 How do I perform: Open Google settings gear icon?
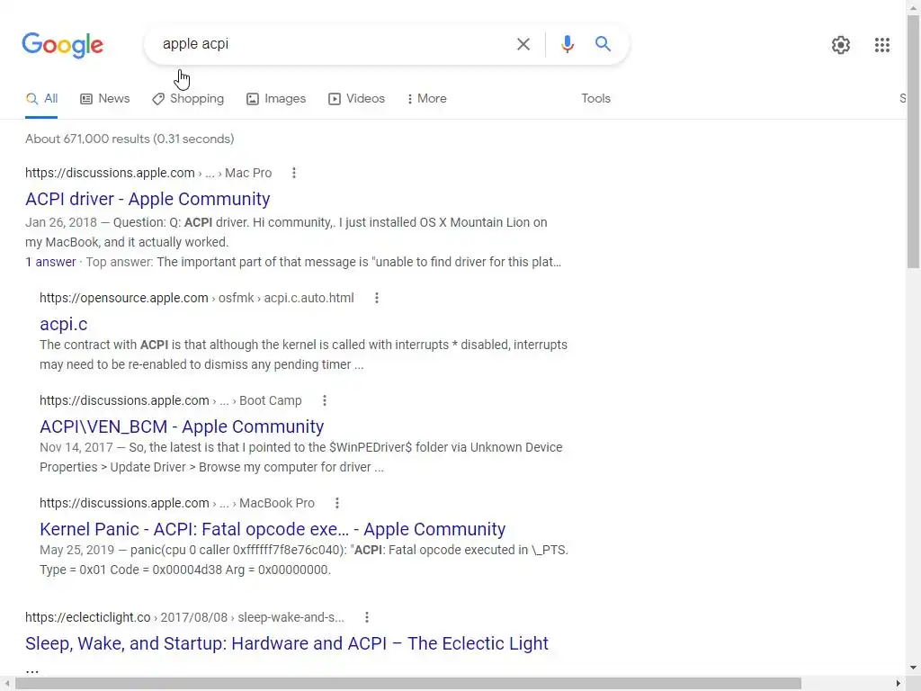[x=841, y=45]
